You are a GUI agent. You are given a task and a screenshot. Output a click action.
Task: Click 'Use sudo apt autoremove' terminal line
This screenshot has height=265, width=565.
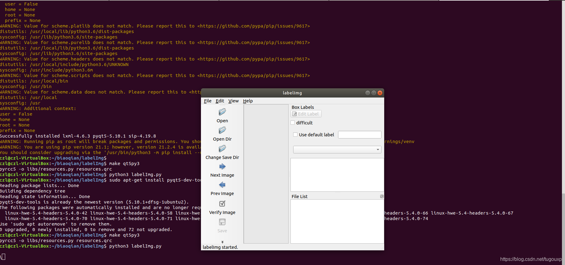(56, 224)
